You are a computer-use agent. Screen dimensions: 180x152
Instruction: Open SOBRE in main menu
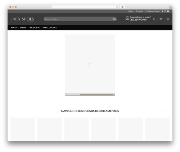click(x=23, y=28)
